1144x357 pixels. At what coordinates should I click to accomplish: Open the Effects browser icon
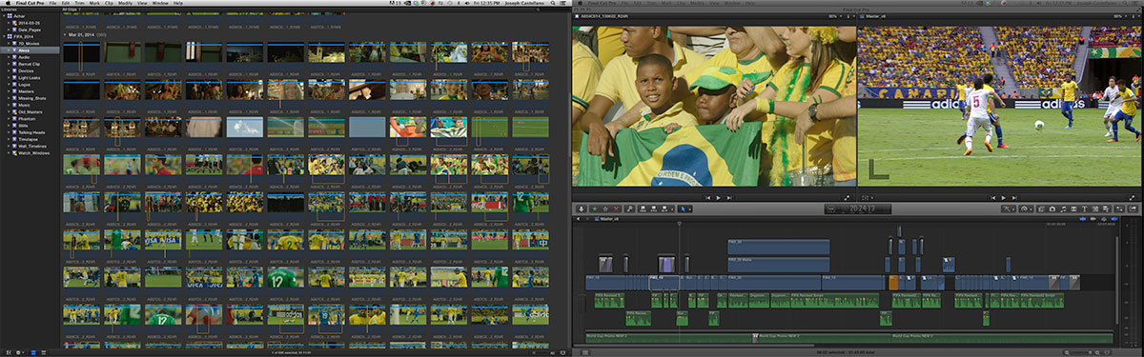(x=1041, y=208)
